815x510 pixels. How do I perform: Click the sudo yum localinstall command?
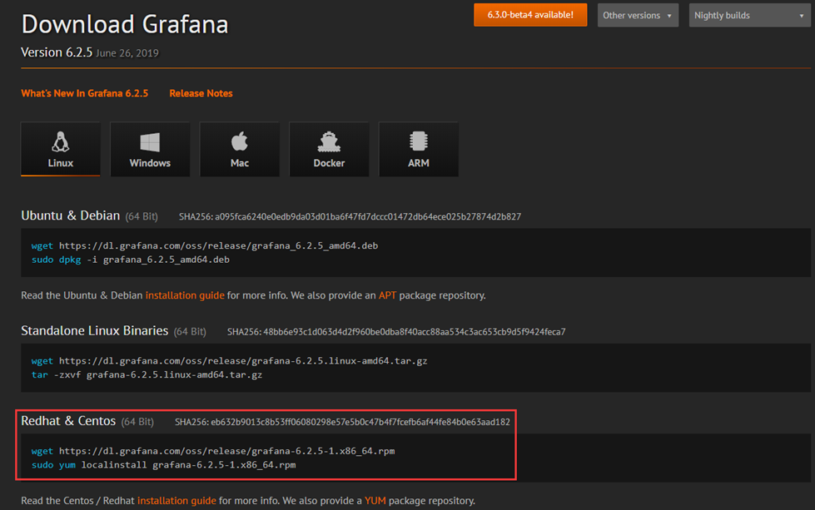pyautogui.click(x=164, y=465)
